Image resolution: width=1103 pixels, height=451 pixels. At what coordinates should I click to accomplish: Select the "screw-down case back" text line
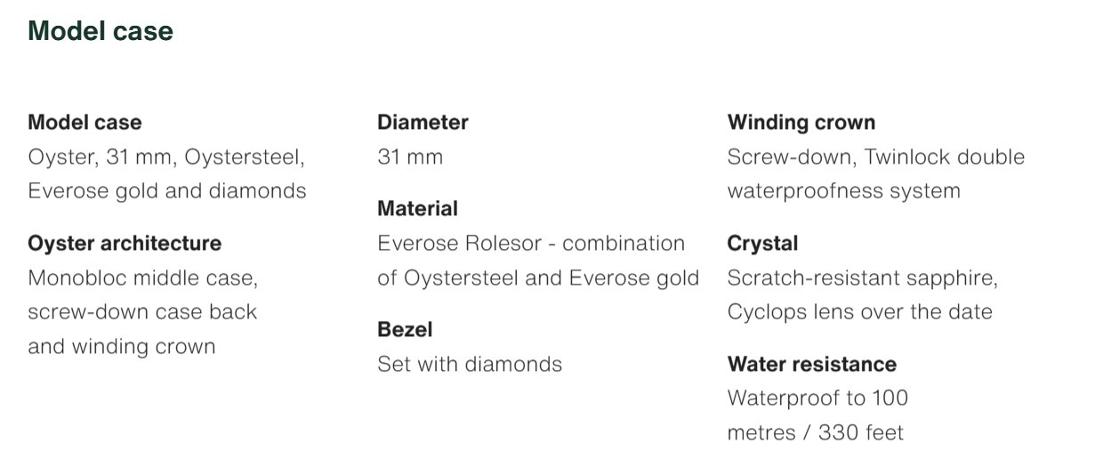[142, 312]
